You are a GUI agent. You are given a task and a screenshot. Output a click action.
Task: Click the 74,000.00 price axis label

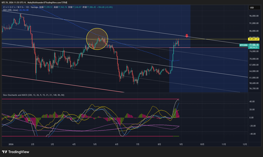(x=254, y=52)
